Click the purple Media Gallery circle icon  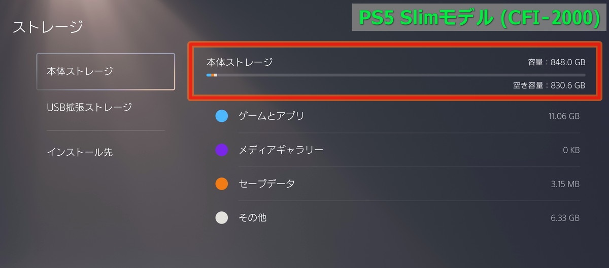click(x=222, y=150)
